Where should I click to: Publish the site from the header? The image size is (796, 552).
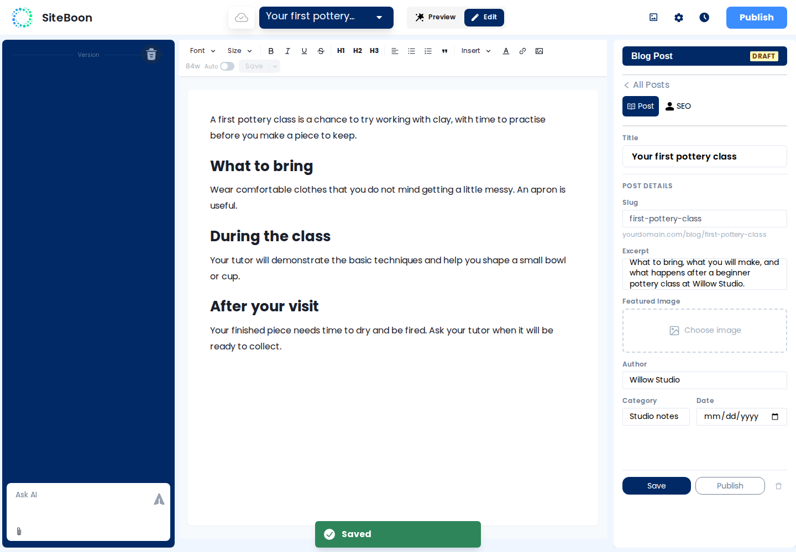pyautogui.click(x=757, y=18)
